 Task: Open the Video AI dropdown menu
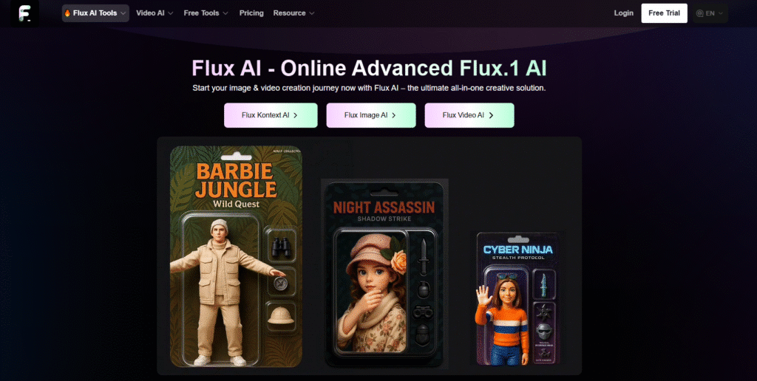pos(155,13)
